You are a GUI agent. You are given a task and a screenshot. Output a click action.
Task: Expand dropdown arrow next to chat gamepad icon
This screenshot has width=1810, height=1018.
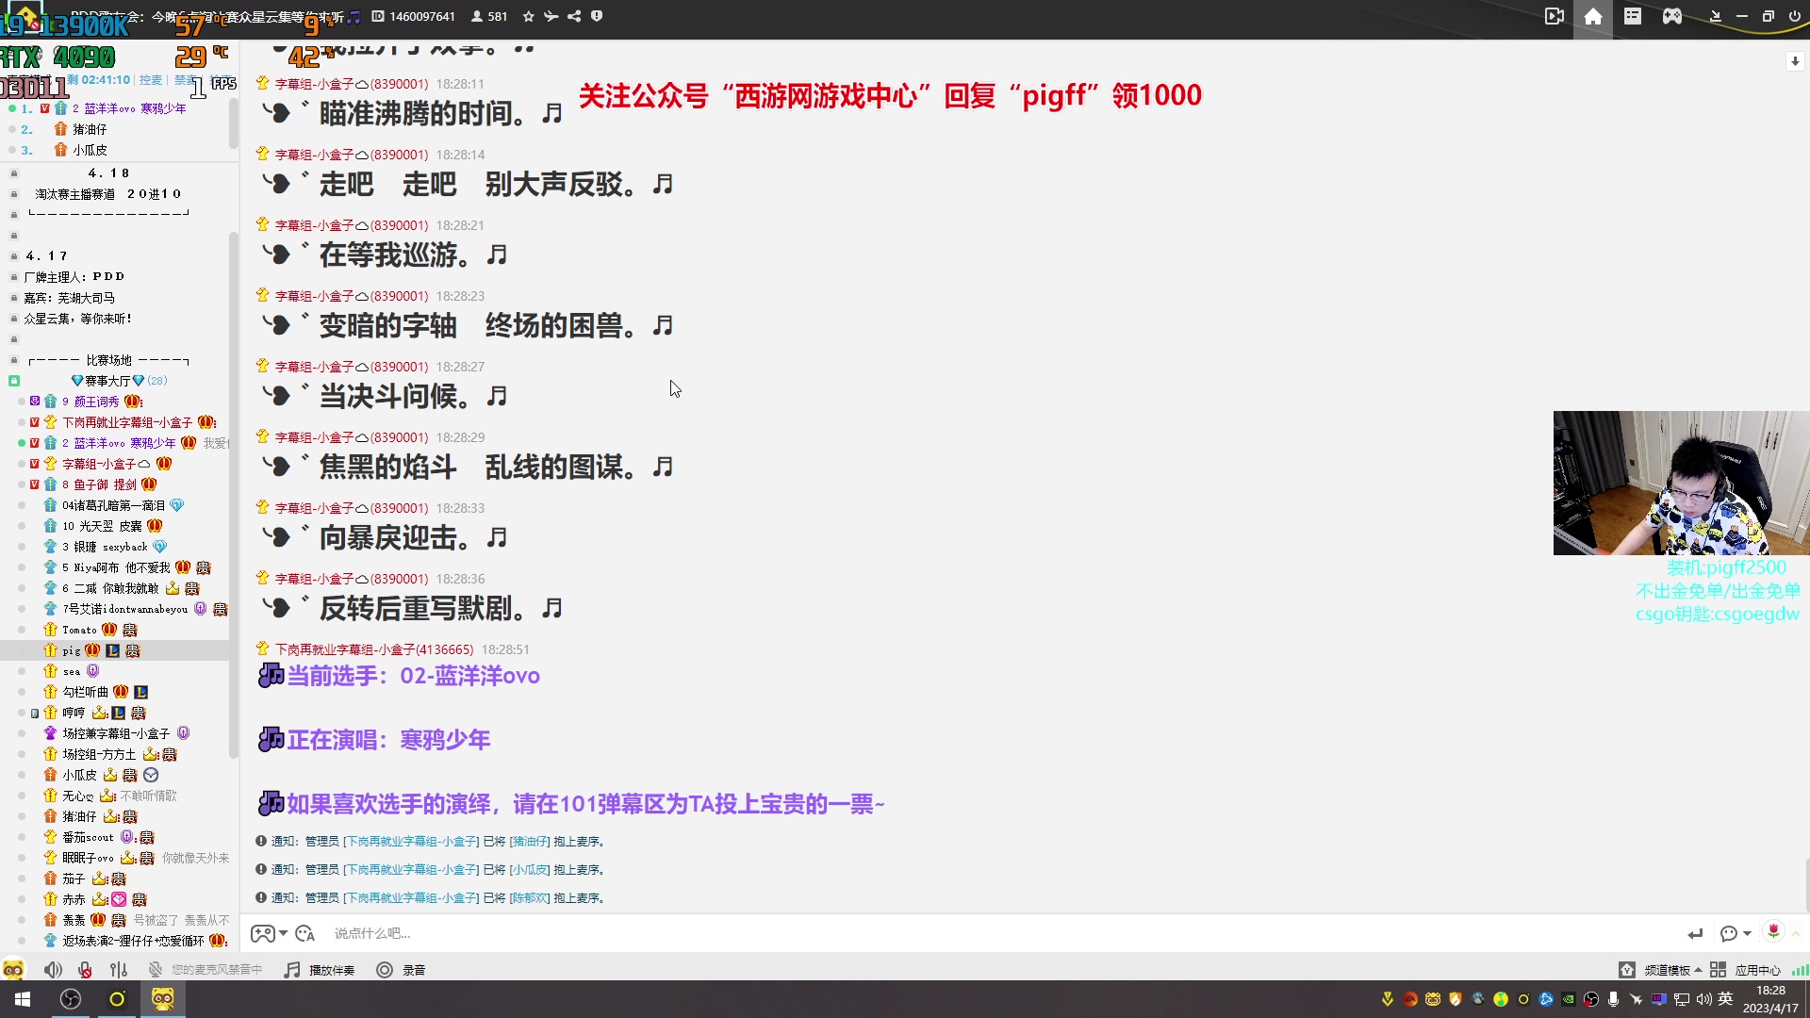(283, 933)
